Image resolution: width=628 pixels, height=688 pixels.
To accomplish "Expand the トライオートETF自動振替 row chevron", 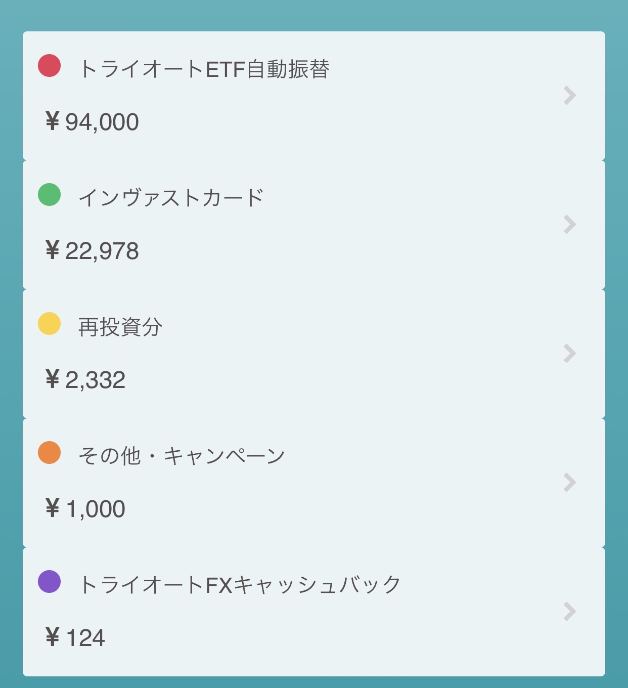I will [570, 96].
